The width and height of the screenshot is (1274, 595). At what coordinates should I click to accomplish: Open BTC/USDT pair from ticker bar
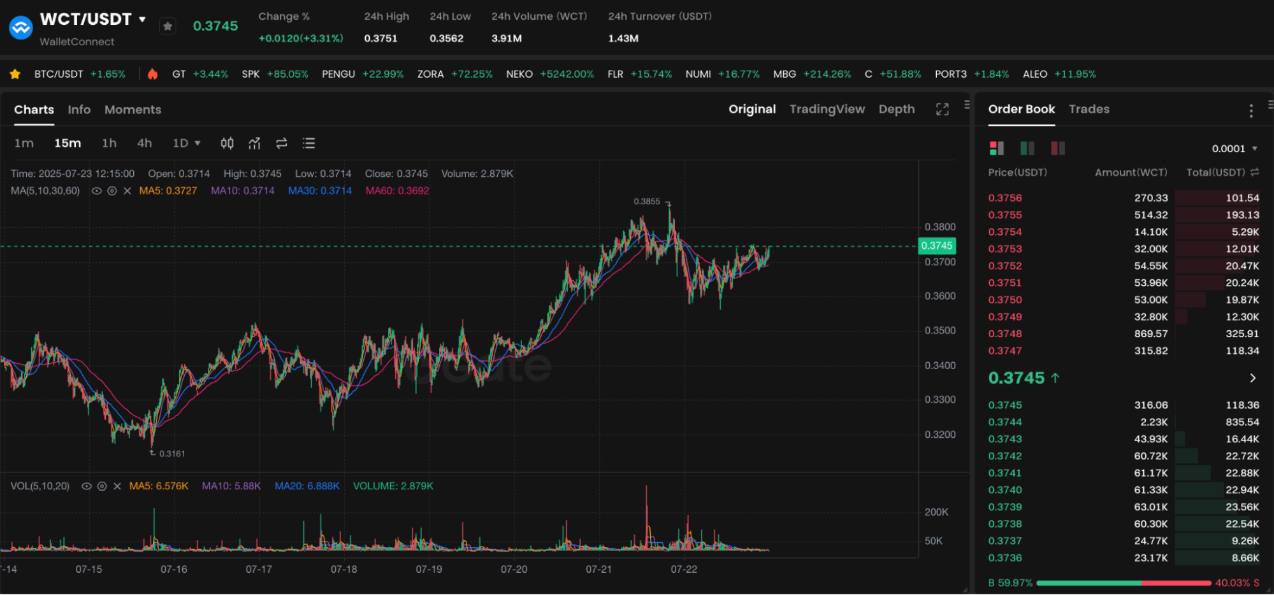(80, 74)
